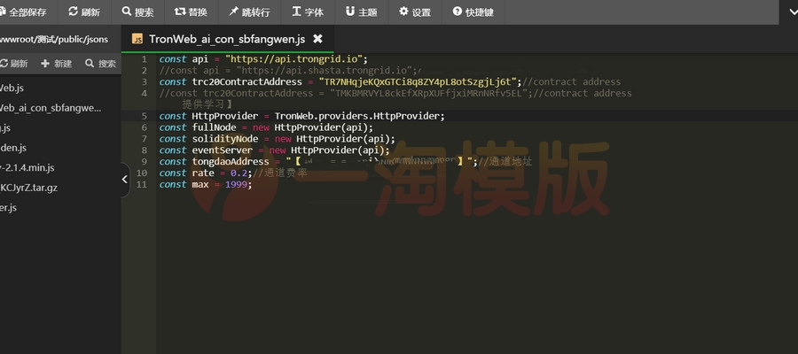
Task: Click 新建 (New) in the file sidebar
Action: 56,64
